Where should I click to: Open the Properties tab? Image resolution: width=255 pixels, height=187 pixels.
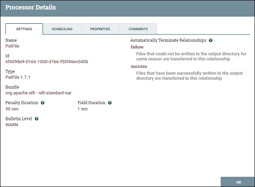(100, 29)
